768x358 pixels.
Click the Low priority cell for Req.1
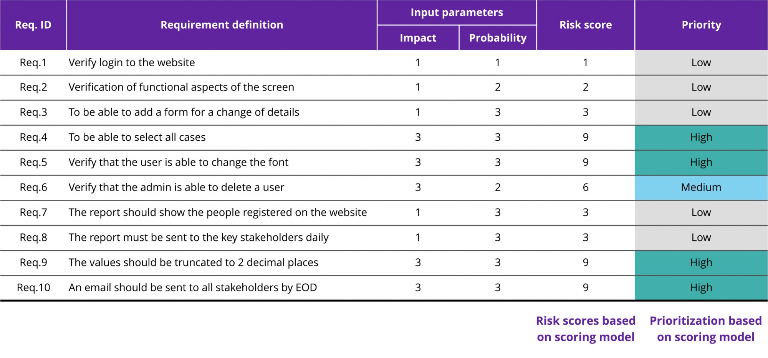701,62
